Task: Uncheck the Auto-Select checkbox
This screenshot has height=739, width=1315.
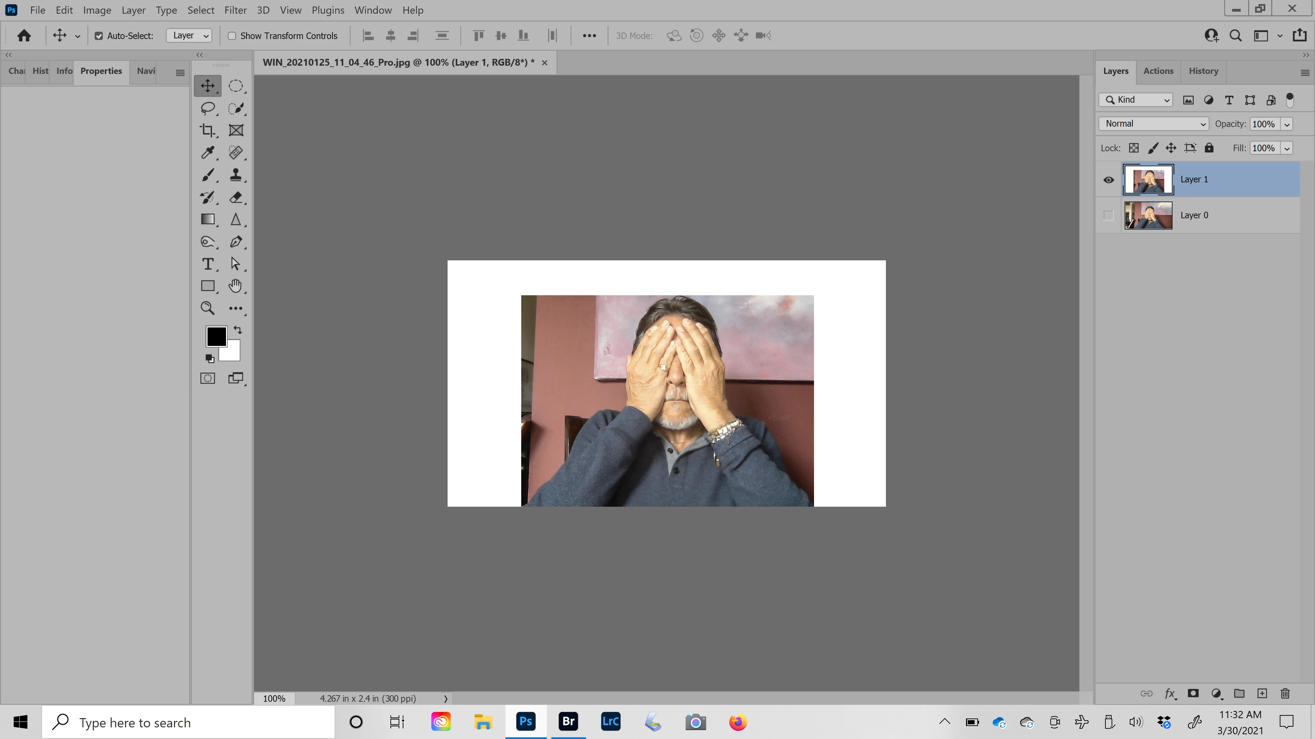Action: coord(99,36)
